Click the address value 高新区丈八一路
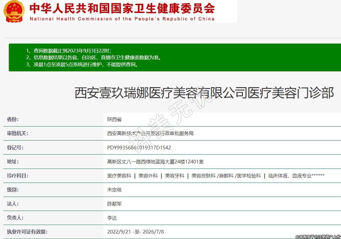Viewport: 341px width, 239px height. pos(155,162)
